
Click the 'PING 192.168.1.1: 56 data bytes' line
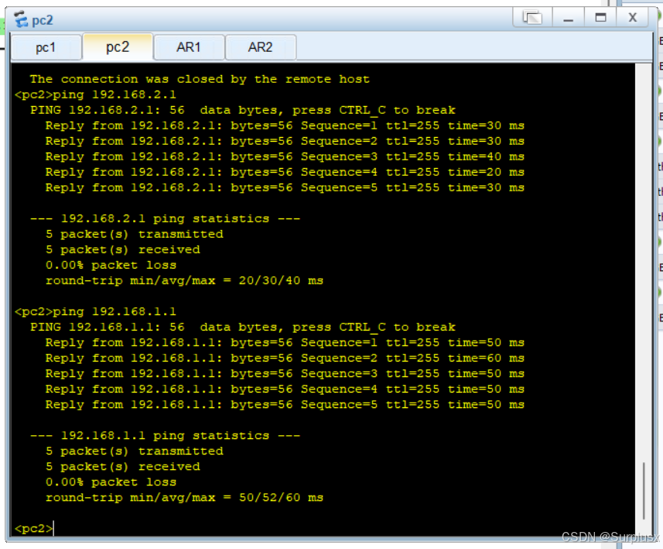point(243,328)
